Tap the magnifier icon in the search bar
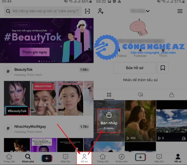 [x=8, y=11]
